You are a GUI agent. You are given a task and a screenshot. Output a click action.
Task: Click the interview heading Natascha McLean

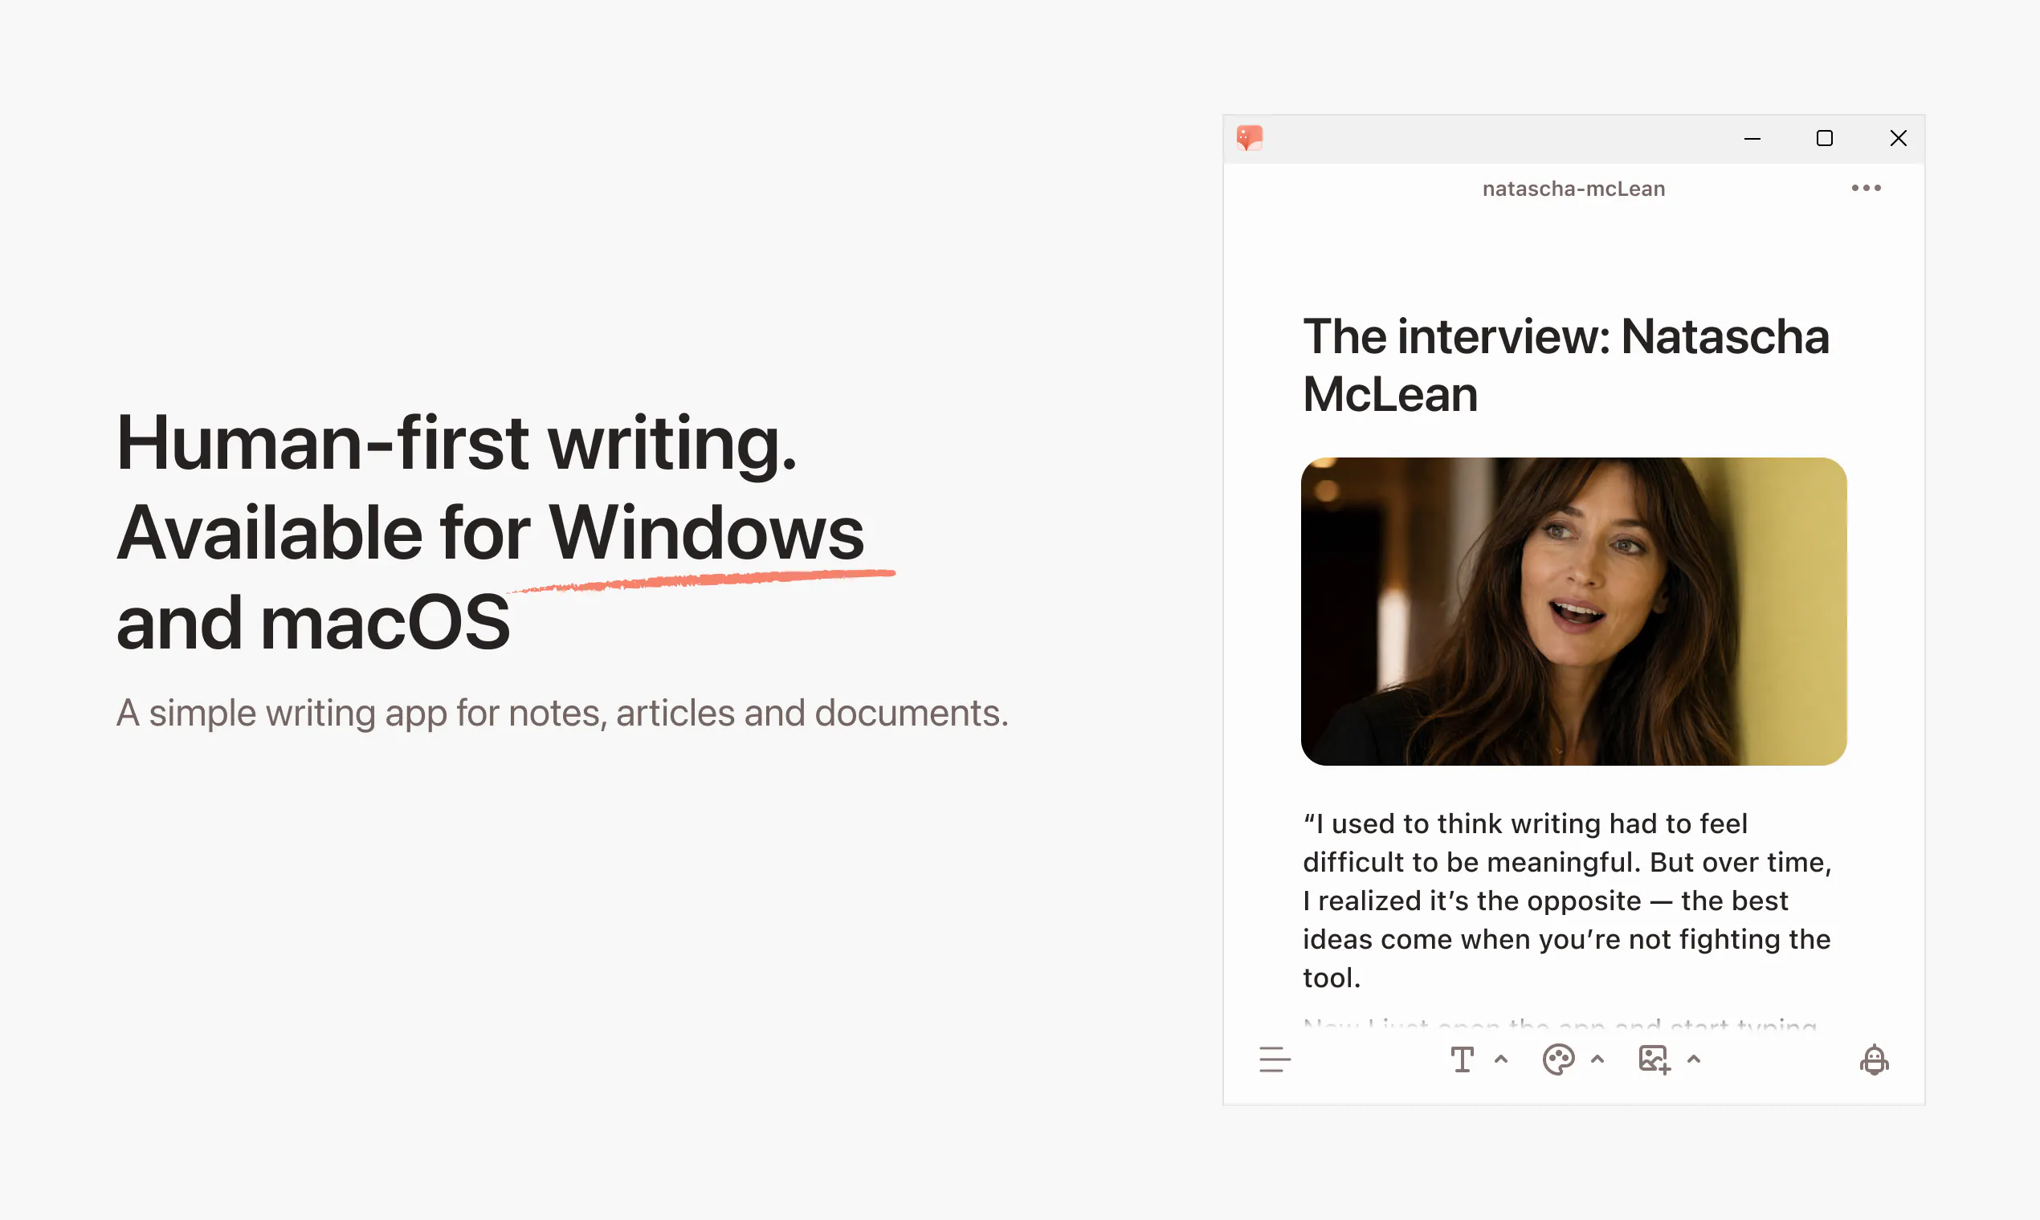(1565, 365)
